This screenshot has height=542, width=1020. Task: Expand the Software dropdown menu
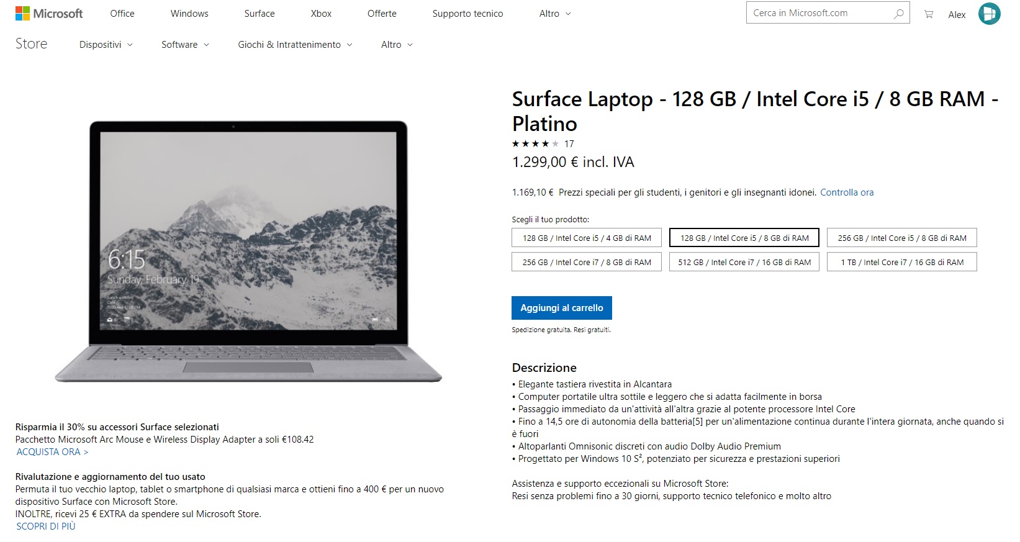pos(185,45)
